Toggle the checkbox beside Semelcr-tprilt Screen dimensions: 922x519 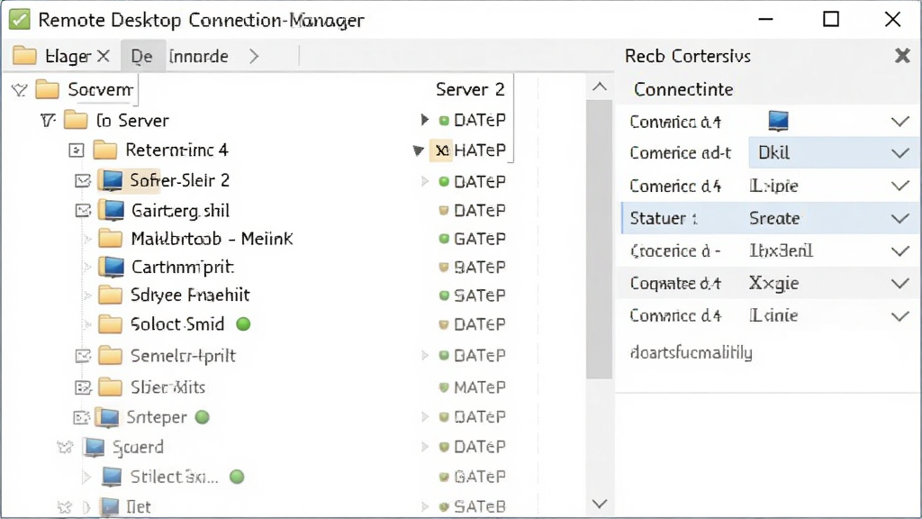pyautogui.click(x=83, y=356)
